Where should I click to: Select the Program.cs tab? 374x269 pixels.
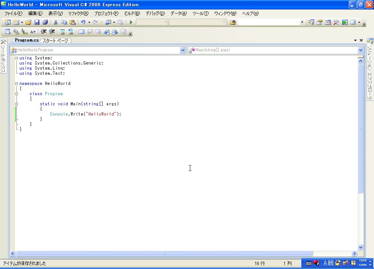(27, 40)
